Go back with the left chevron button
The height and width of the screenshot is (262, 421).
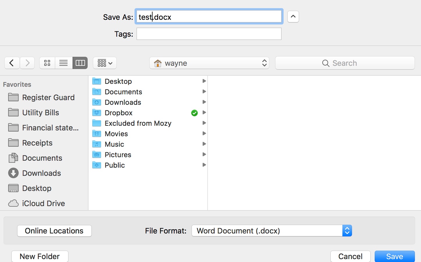12,63
